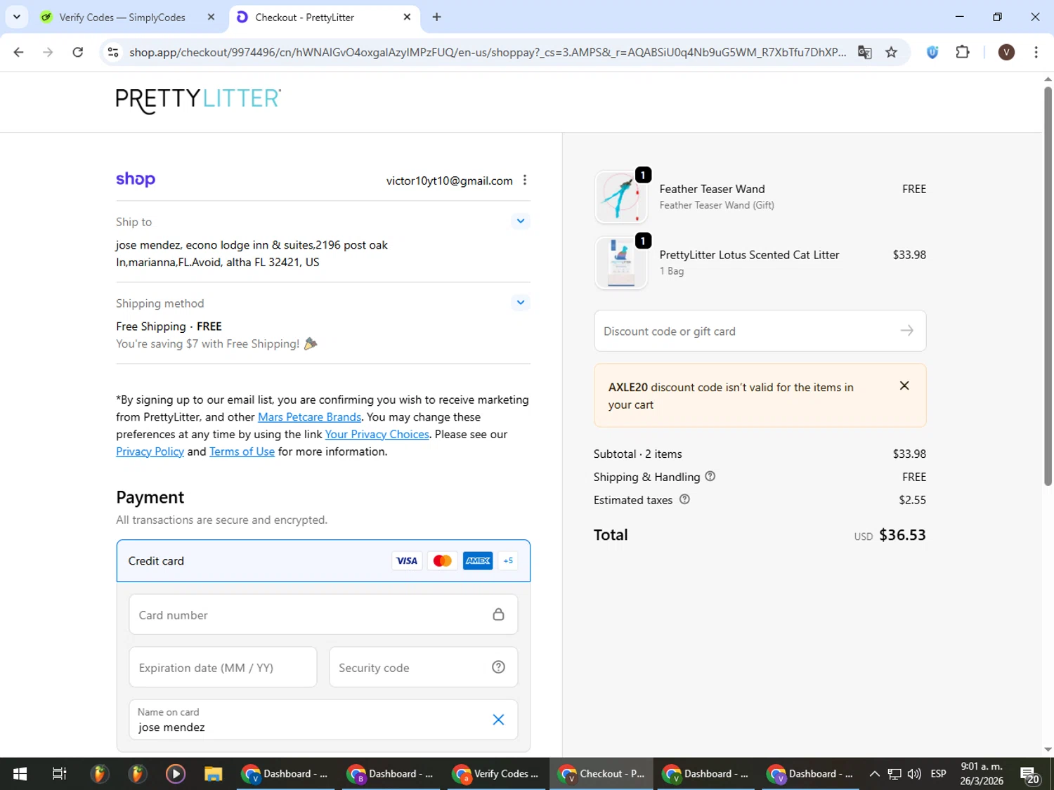Show the Security code help tooltip icon
The width and height of the screenshot is (1054, 790).
click(x=498, y=667)
